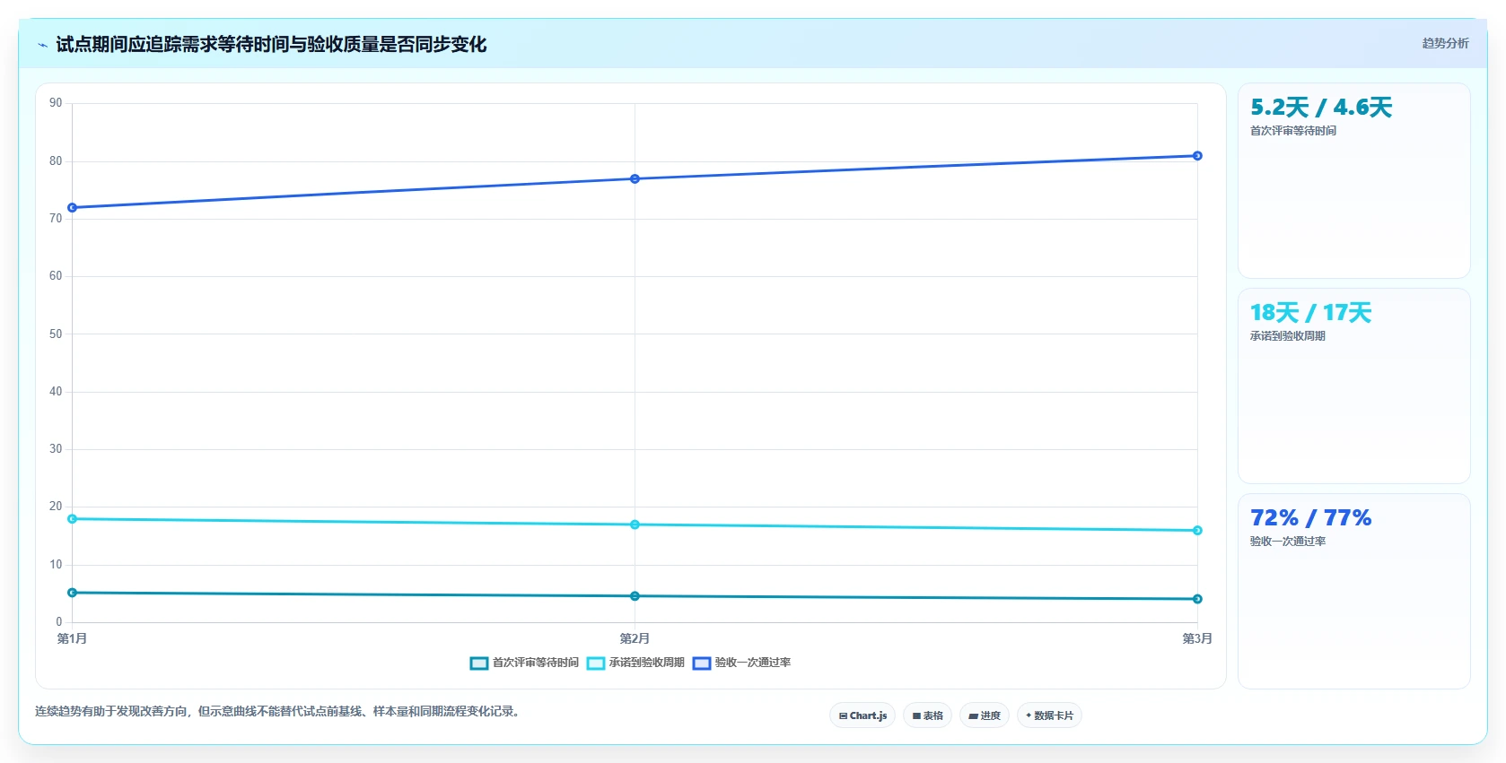
Task: Click legend label 首次评审等待时间
Action: [x=536, y=663]
